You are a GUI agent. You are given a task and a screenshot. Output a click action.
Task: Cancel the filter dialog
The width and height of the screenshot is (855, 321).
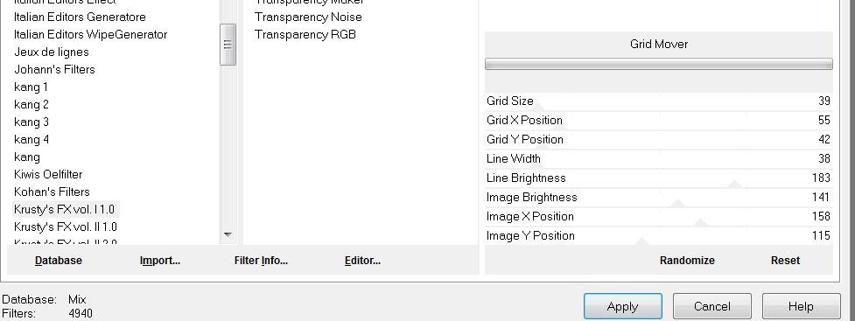click(x=712, y=306)
